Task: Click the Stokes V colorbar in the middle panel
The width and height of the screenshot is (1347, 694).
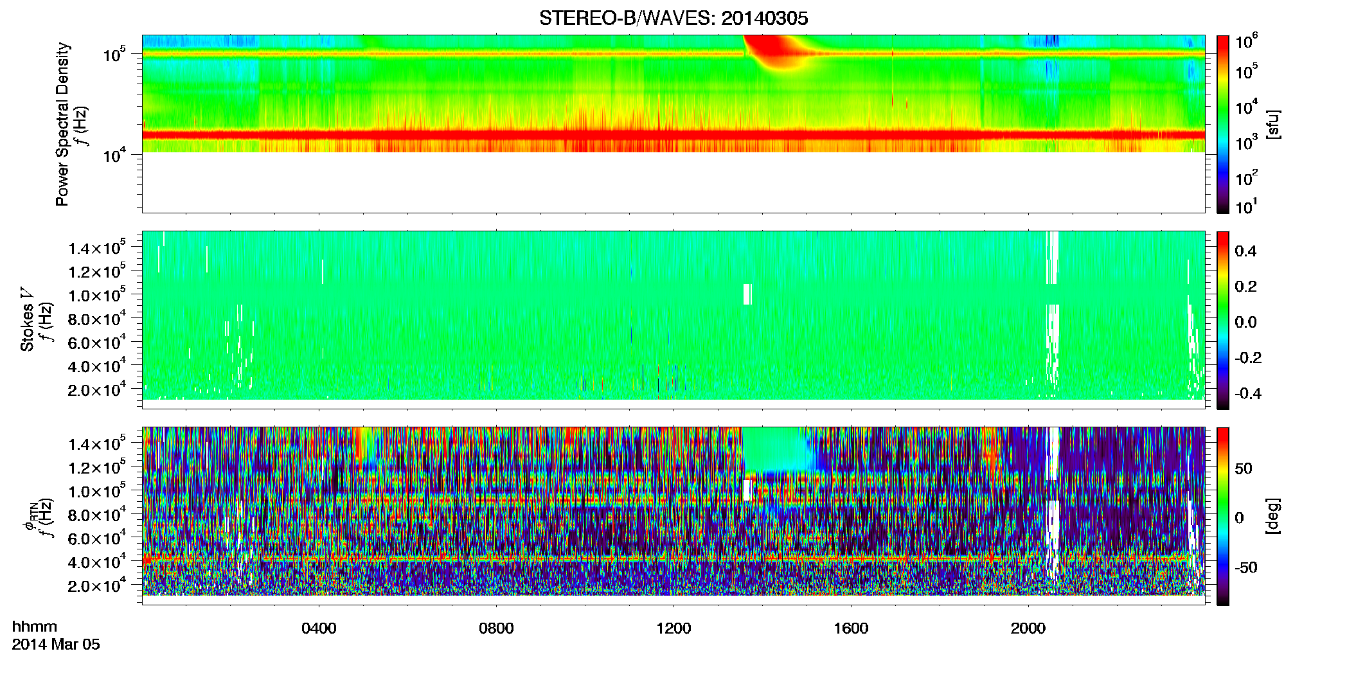Action: click(x=1222, y=320)
